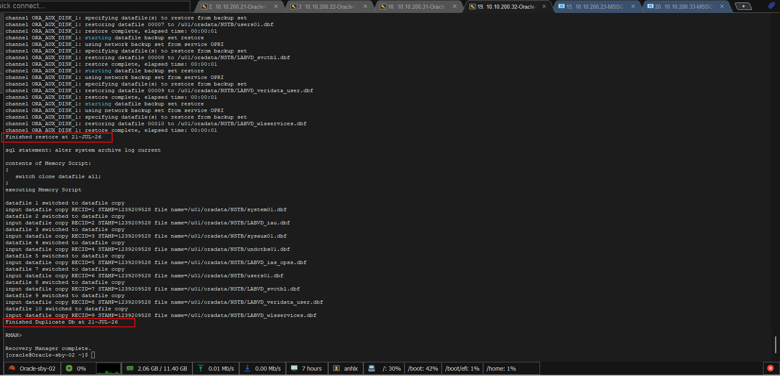This screenshot has width=780, height=376.
Task: Click 'sql statement: alter system archive log current'
Action: pyautogui.click(x=83, y=150)
